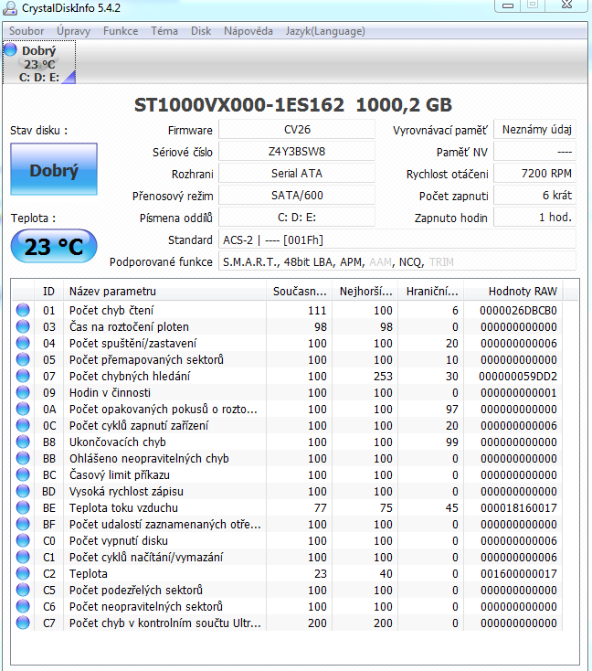
Task: Click status orb for attribute BF row
Action: (23, 524)
